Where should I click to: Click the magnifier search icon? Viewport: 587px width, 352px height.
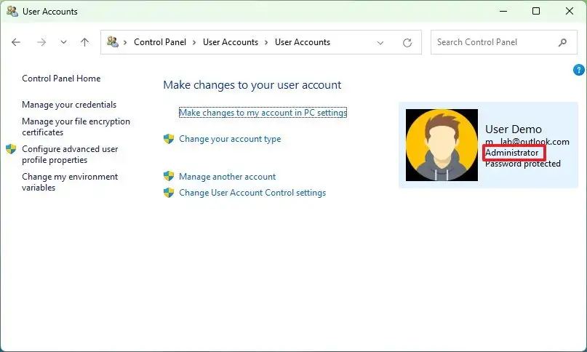click(562, 42)
